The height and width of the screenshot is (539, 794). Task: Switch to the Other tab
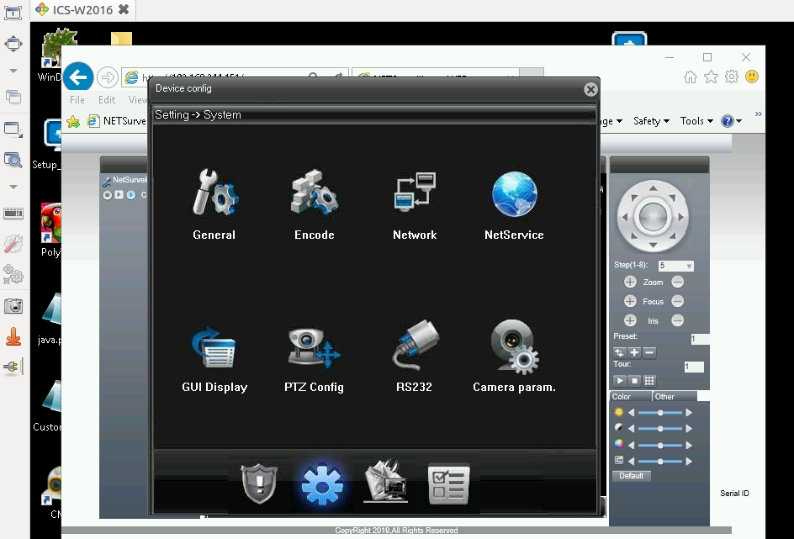pyautogui.click(x=664, y=396)
